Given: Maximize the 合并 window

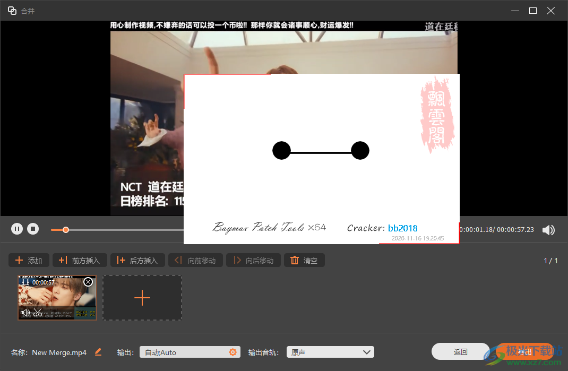Looking at the screenshot, I should [533, 11].
